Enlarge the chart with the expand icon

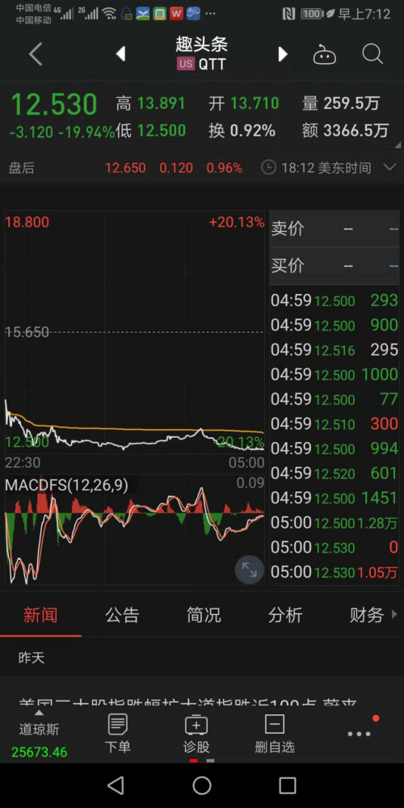(x=250, y=570)
